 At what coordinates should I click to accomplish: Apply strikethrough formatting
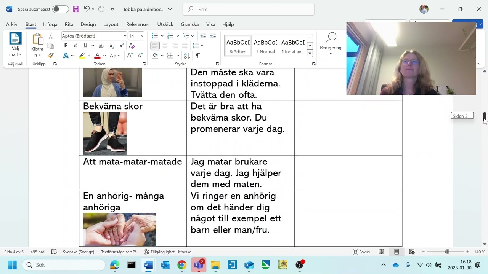(101, 46)
